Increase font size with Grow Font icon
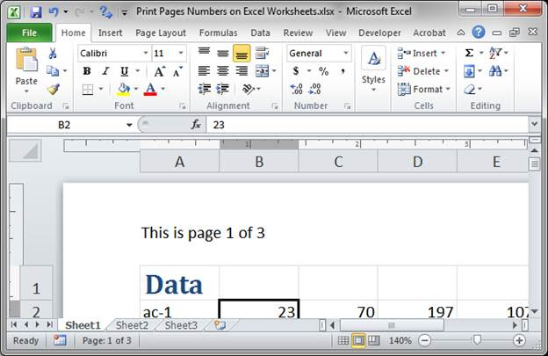 coord(159,72)
